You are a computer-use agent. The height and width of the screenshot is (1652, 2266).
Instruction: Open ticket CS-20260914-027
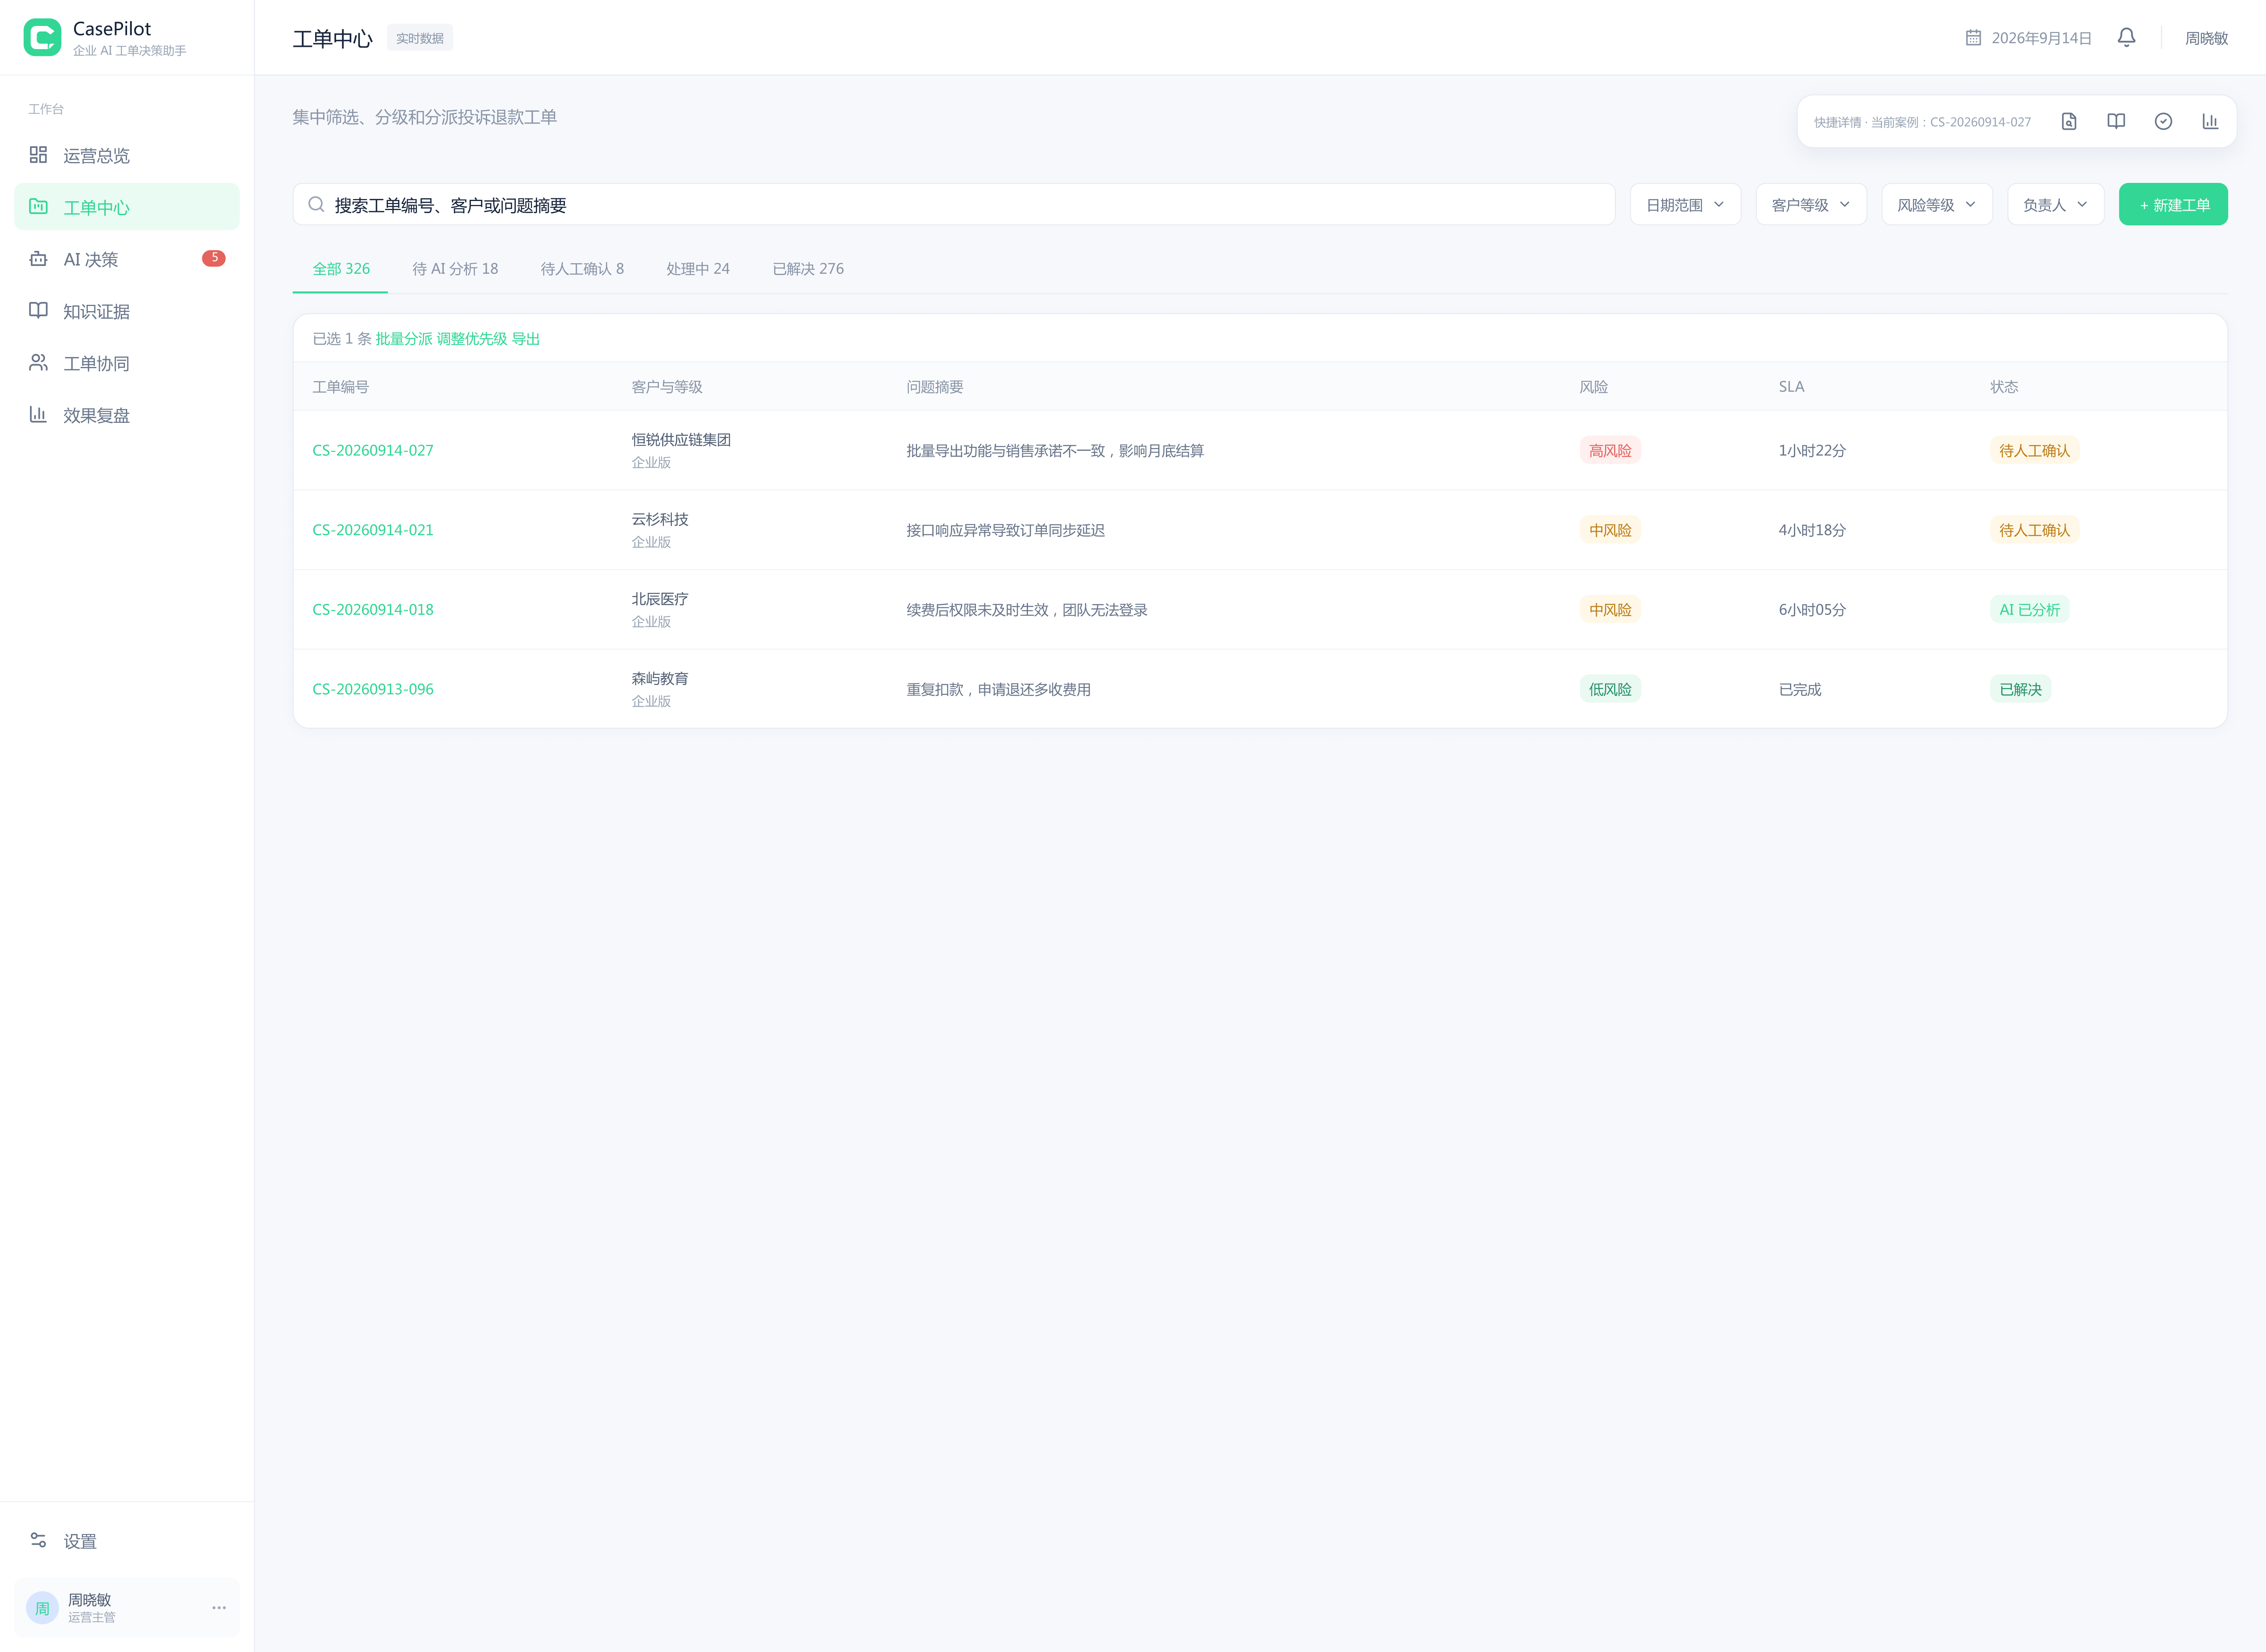373,451
